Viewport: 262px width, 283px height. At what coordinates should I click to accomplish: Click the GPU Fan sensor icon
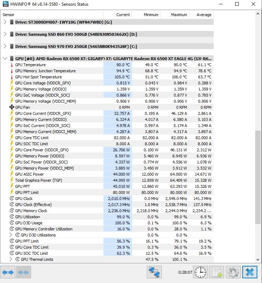11,107
